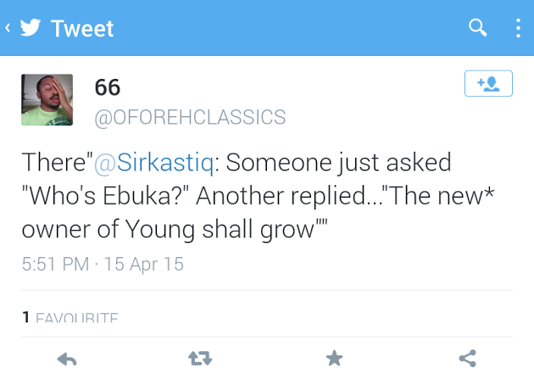Screen dimensions: 534x380
Task: Retweet this tweet
Action: click(x=200, y=360)
